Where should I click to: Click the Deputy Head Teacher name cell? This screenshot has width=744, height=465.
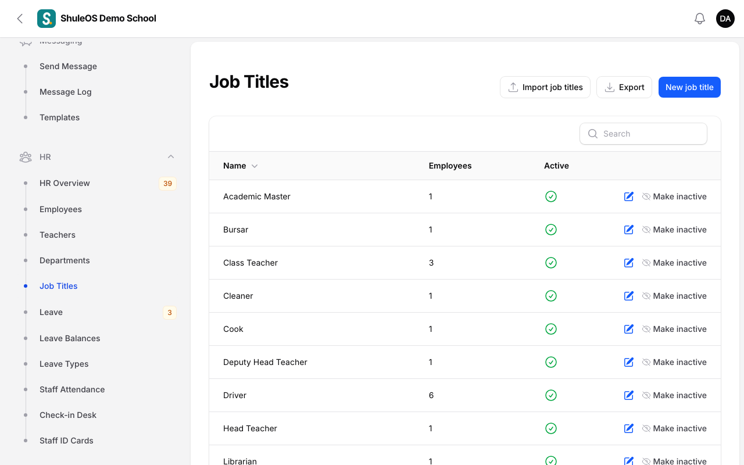point(265,362)
